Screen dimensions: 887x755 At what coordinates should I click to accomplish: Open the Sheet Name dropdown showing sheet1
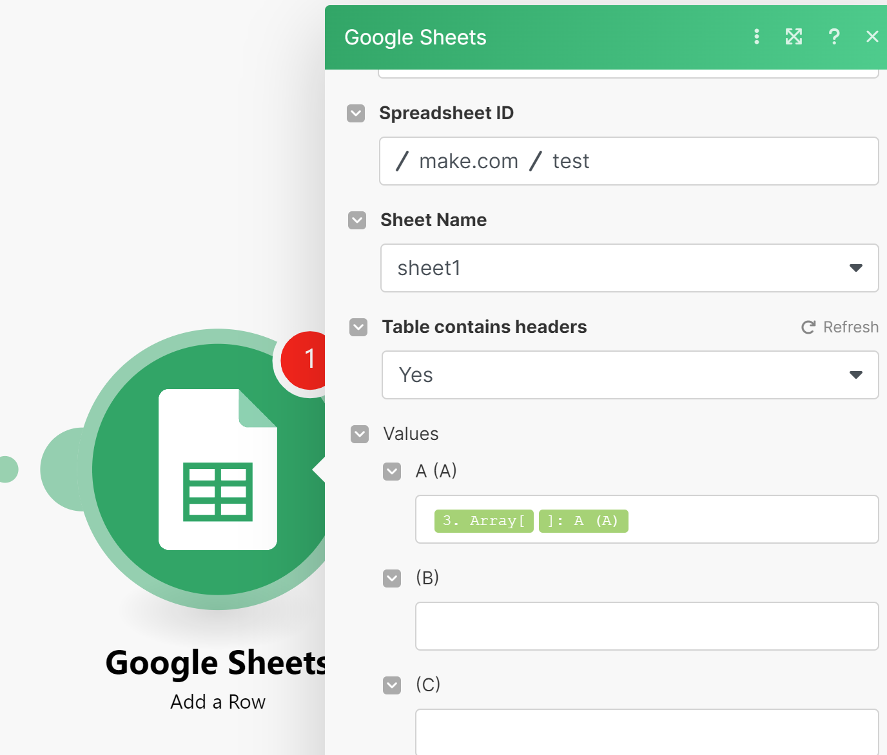click(x=630, y=268)
